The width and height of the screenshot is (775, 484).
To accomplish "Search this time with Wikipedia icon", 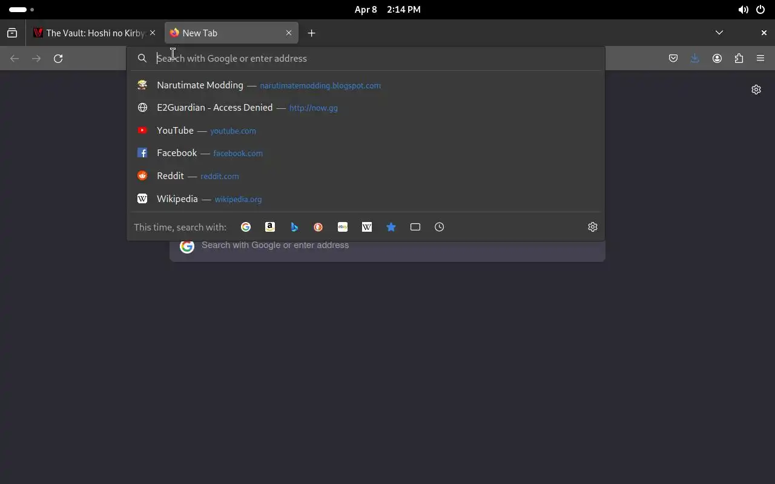I will [x=367, y=227].
